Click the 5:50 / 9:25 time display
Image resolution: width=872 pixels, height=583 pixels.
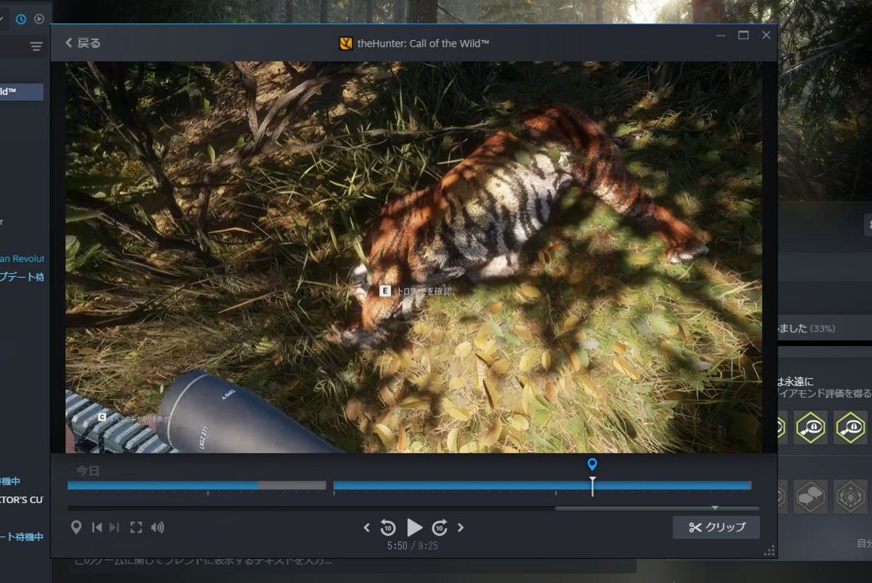point(413,545)
